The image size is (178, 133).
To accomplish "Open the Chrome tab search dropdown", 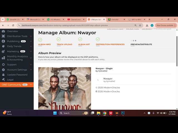I will tap(3, 19).
